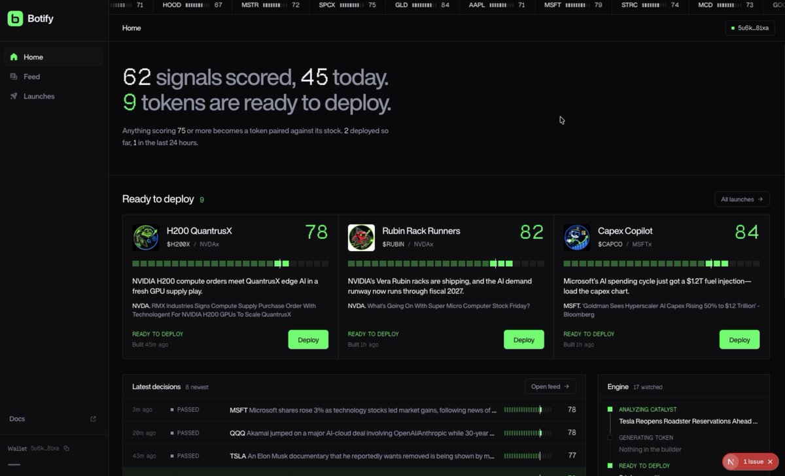Viewport: 785px width, 476px height.
Task: Click the All launches button
Action: pyautogui.click(x=742, y=199)
